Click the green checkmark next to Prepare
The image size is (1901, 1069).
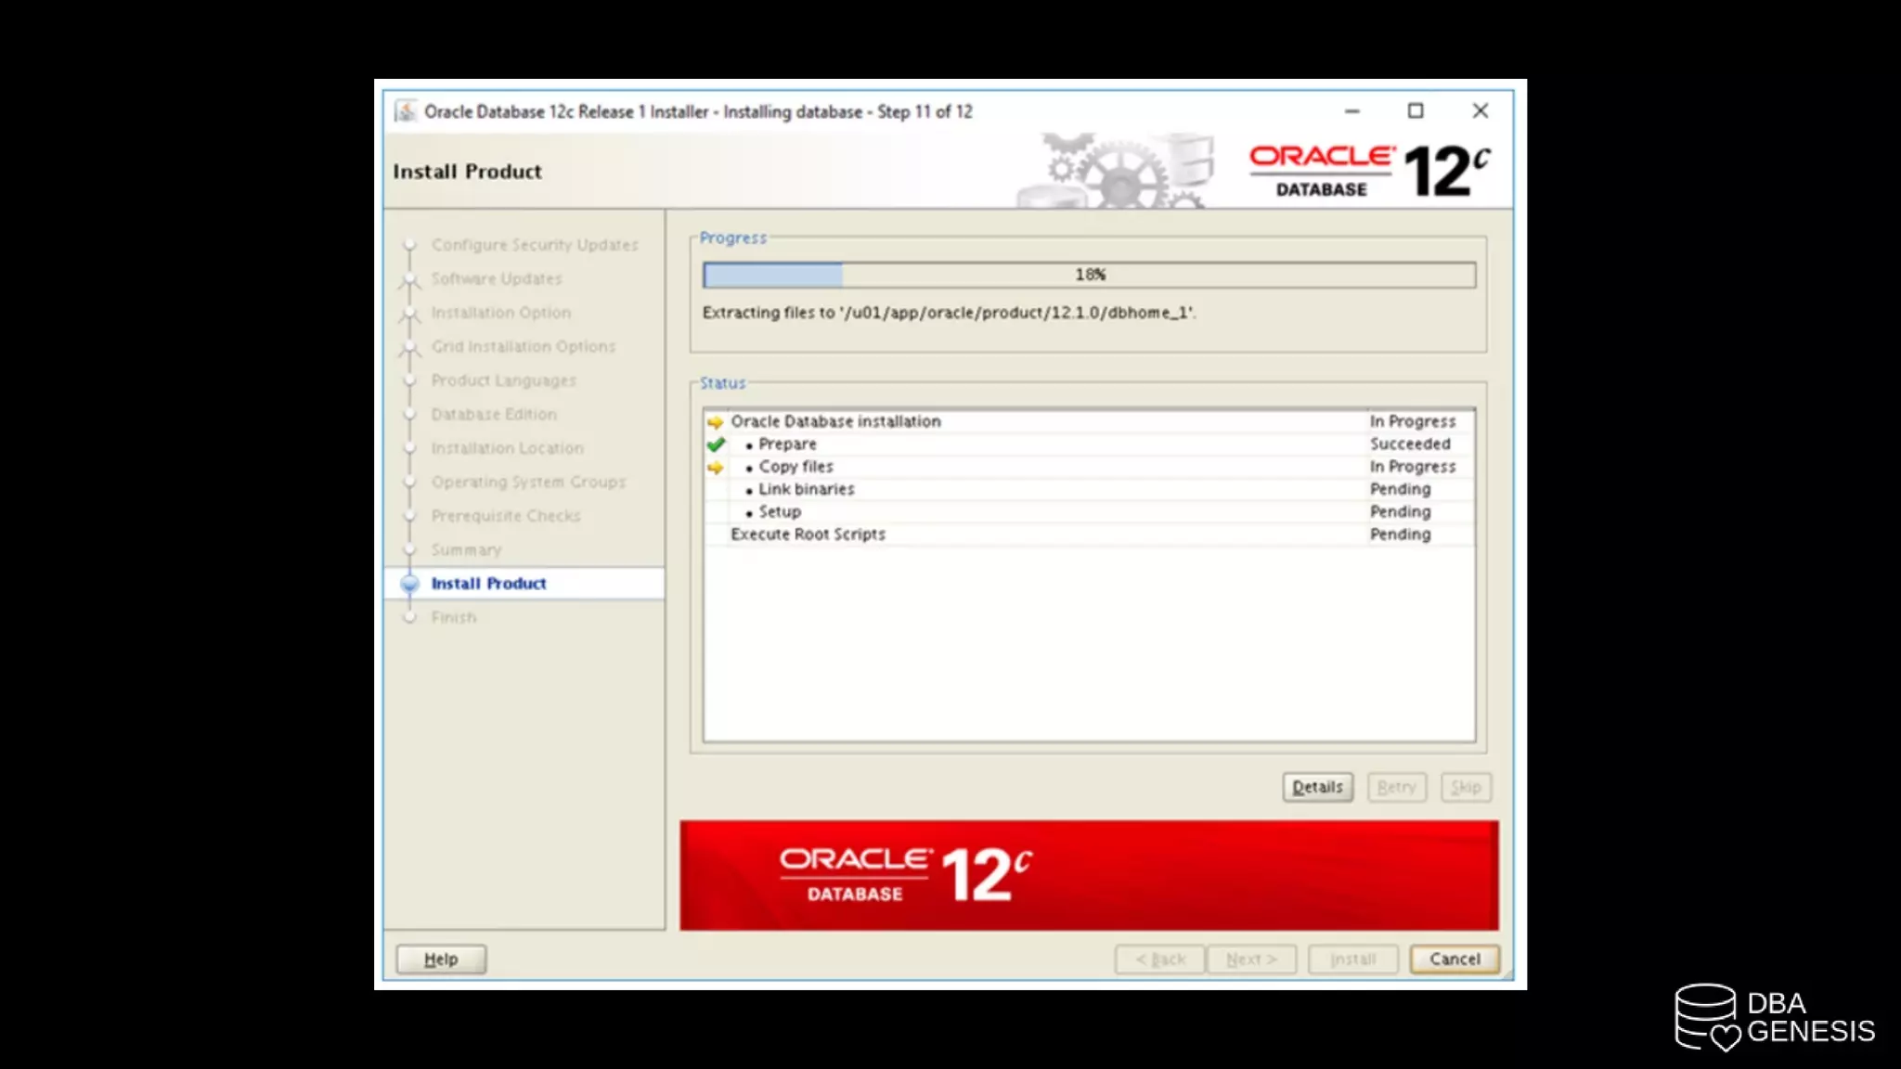click(716, 444)
